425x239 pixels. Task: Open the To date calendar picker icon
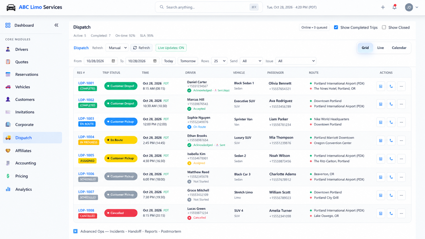155,61
